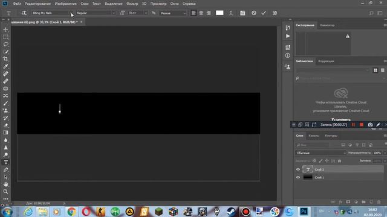This screenshot has width=387, height=217.
Task: Toggle lock transparent pixels icon
Action: tap(314, 161)
